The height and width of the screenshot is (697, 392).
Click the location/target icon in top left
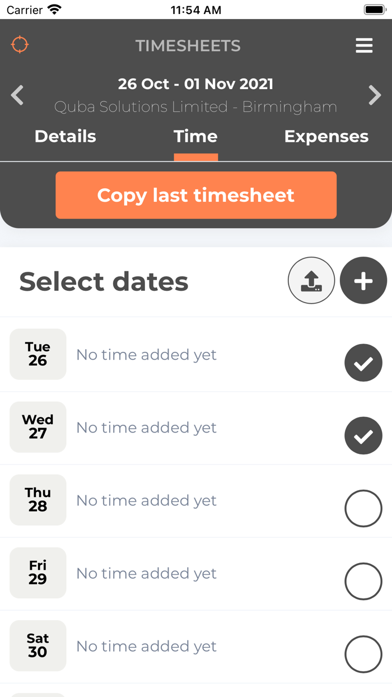click(x=20, y=44)
